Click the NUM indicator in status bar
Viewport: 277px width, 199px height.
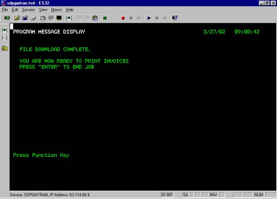[x=258, y=195]
